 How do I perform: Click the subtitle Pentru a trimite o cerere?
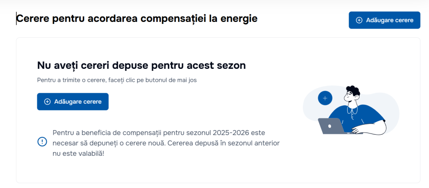(x=117, y=80)
